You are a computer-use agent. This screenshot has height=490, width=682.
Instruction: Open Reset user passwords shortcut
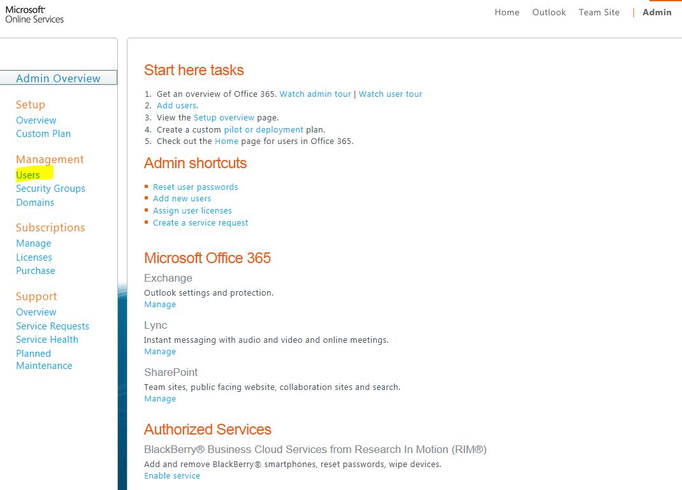195,187
